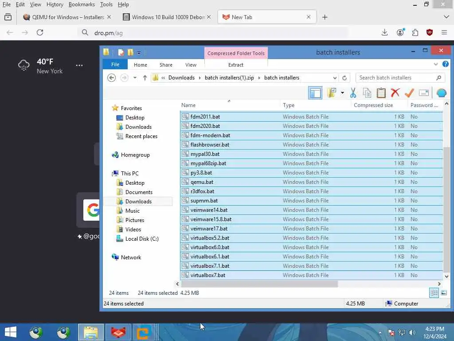
Task: Open dropdown arrow next to folder options icon
Action: click(x=342, y=93)
